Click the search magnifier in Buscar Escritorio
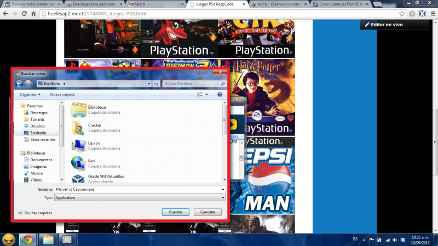The height and width of the screenshot is (246, 438). click(223, 84)
